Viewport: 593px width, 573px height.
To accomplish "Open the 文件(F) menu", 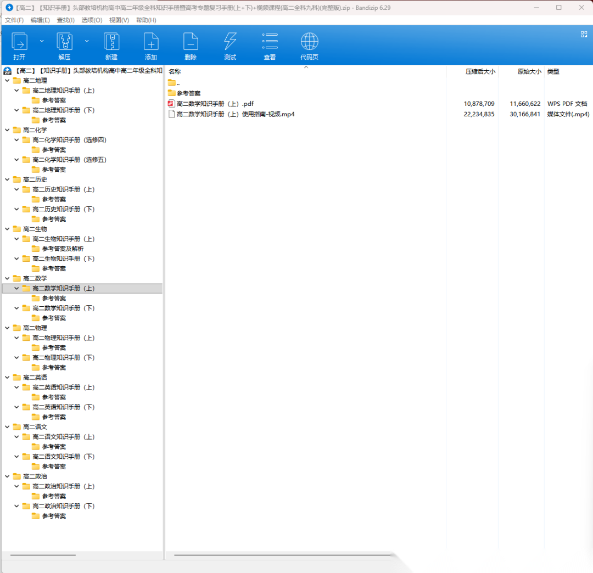I will pyautogui.click(x=14, y=20).
